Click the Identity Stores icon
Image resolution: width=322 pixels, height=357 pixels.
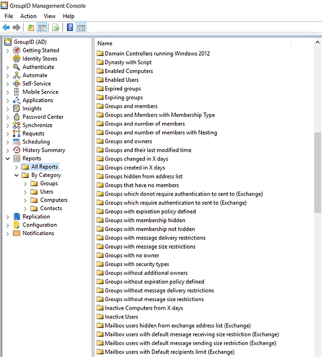(17, 59)
